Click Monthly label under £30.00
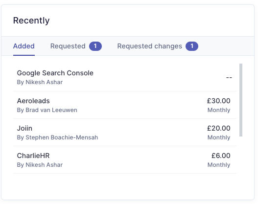 point(219,110)
